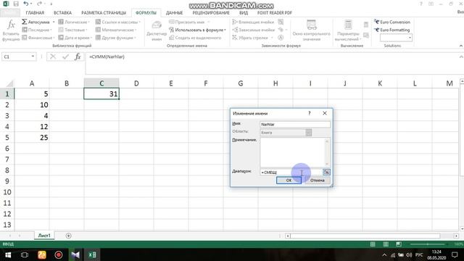
Task: Click the Диапазон field containing =СМЕЩ
Action: click(x=291, y=173)
